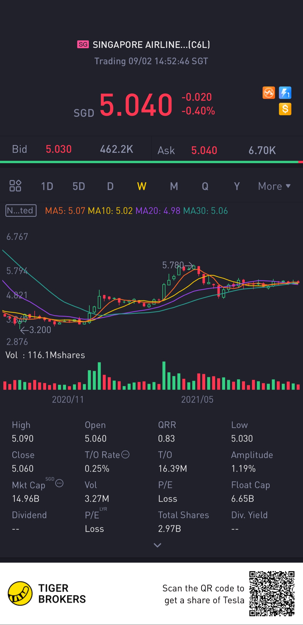This screenshot has height=625, width=303.
Task: Tap the Float Cap value 6.65B
Action: (x=243, y=499)
